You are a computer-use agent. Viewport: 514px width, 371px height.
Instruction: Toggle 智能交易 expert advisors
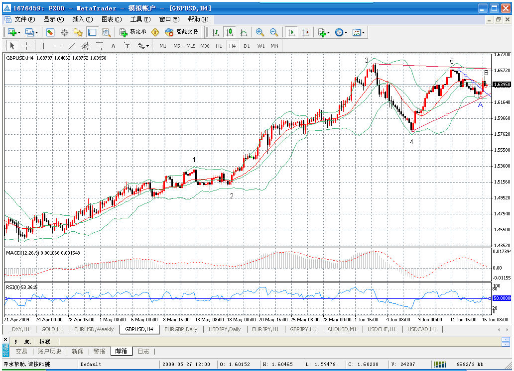(x=182, y=32)
